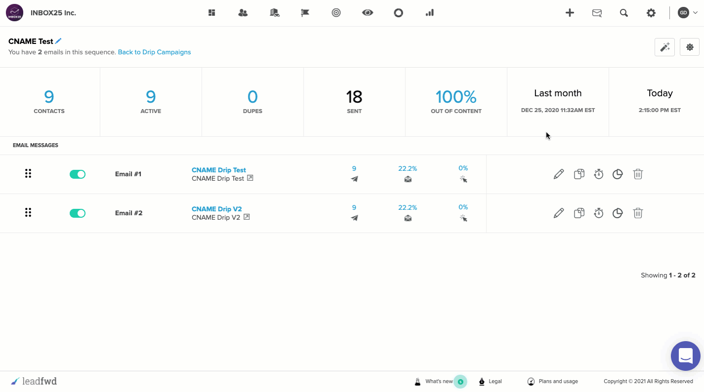The height and width of the screenshot is (392, 704).
Task: Click the leadfwd footer logo
Action: [x=34, y=381]
